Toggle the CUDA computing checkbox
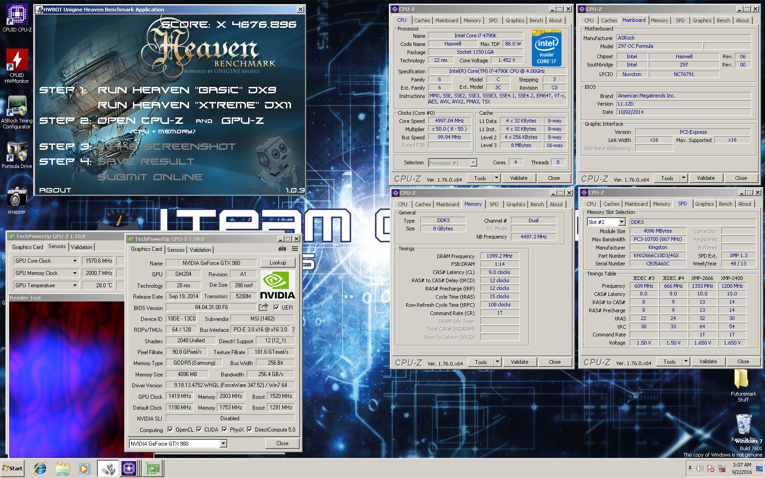The height and width of the screenshot is (478, 765). 199,429
